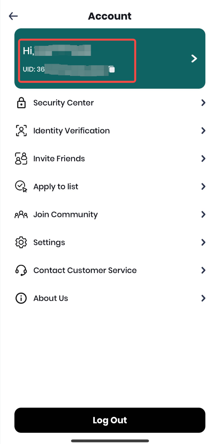The image size is (210, 444).
Task: Open Join Community menu entry
Action: pos(65,215)
